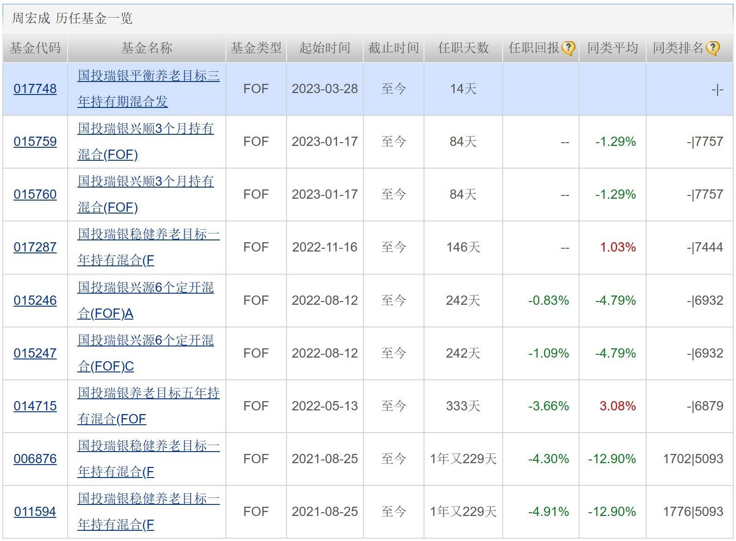This screenshot has width=736, height=541.
Task: Open fund code 015247 link
Action: pos(35,353)
